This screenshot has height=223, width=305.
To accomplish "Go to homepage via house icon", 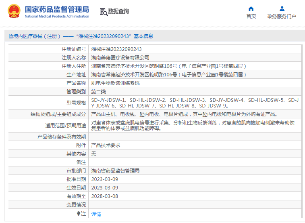I will pos(251,9).
